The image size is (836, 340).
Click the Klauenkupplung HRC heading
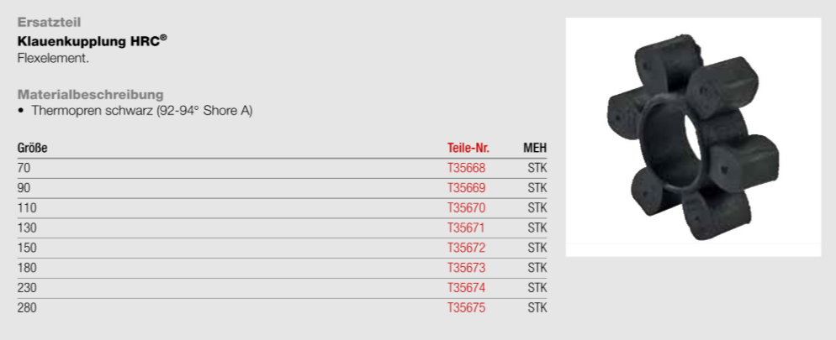click(x=92, y=41)
